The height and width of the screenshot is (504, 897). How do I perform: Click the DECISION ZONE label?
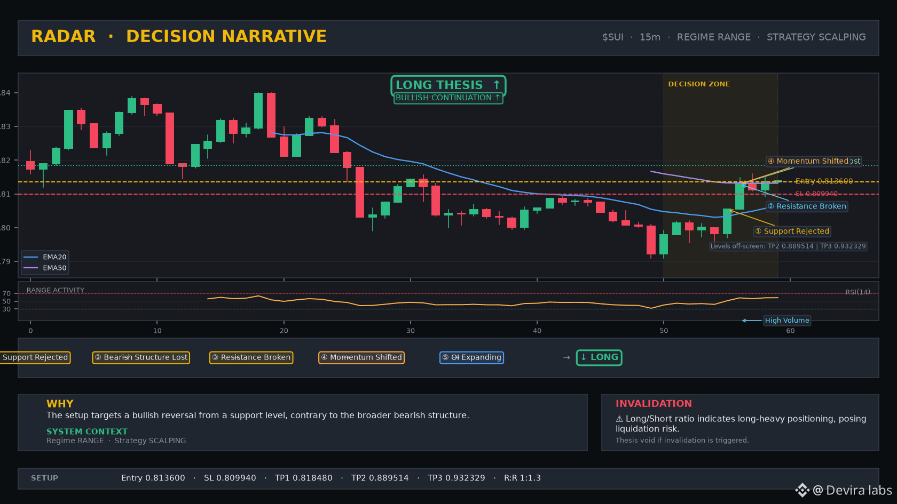(699, 84)
